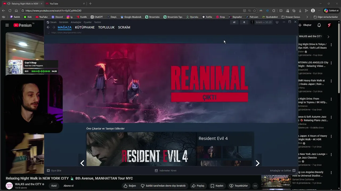Open options for Night Drive in Tokyo video

point(331,45)
